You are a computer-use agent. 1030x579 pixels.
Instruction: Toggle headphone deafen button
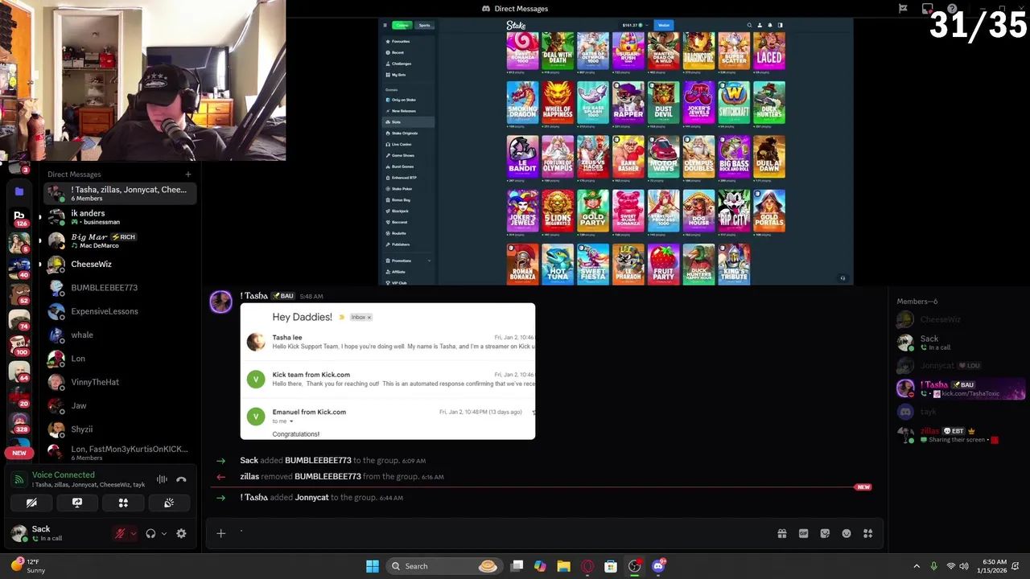(150, 533)
